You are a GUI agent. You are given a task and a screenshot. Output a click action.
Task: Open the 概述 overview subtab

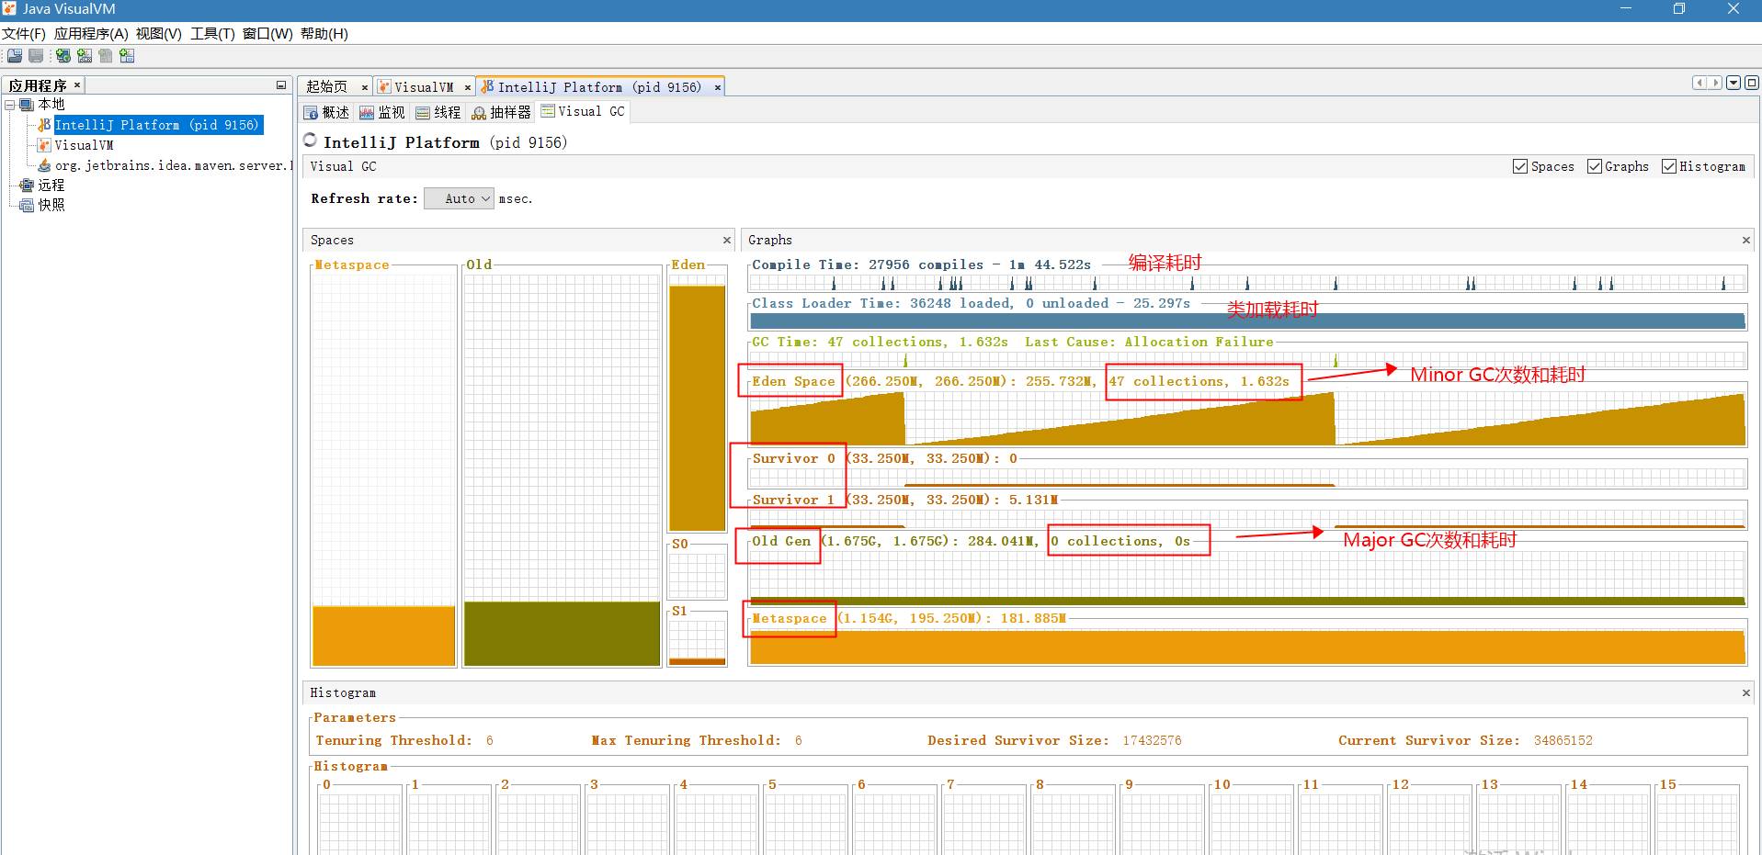point(327,112)
